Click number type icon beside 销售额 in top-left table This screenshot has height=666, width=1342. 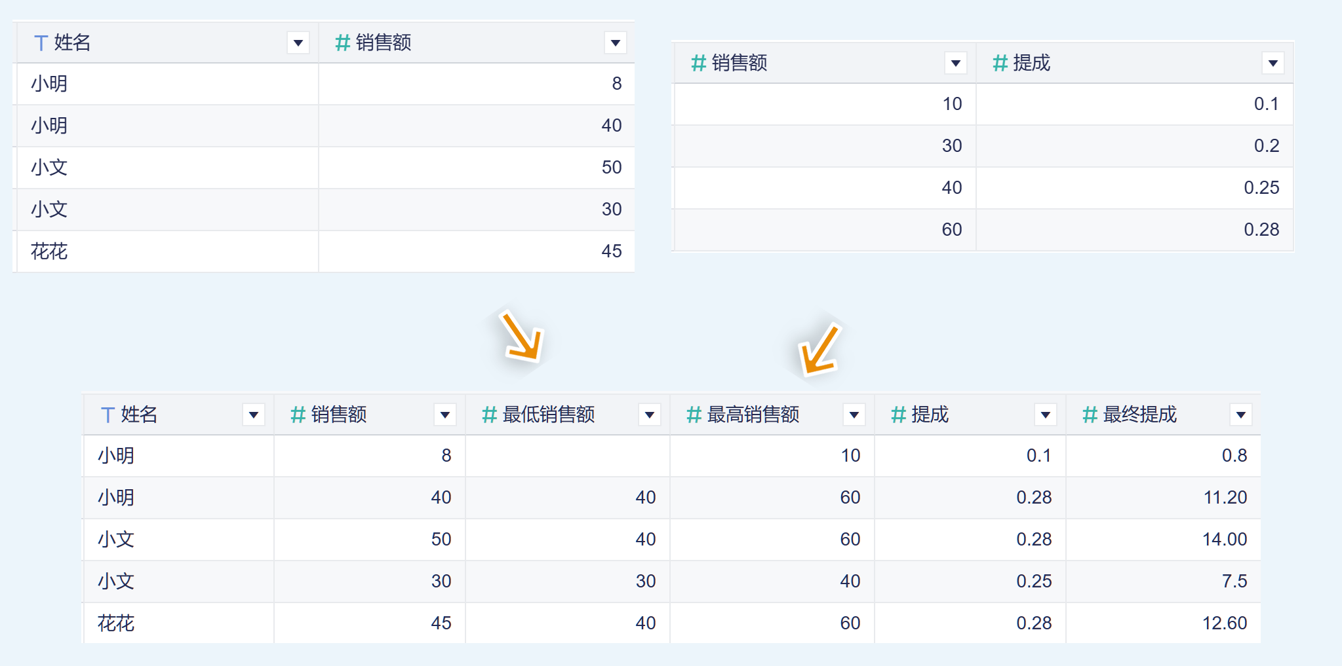[342, 43]
